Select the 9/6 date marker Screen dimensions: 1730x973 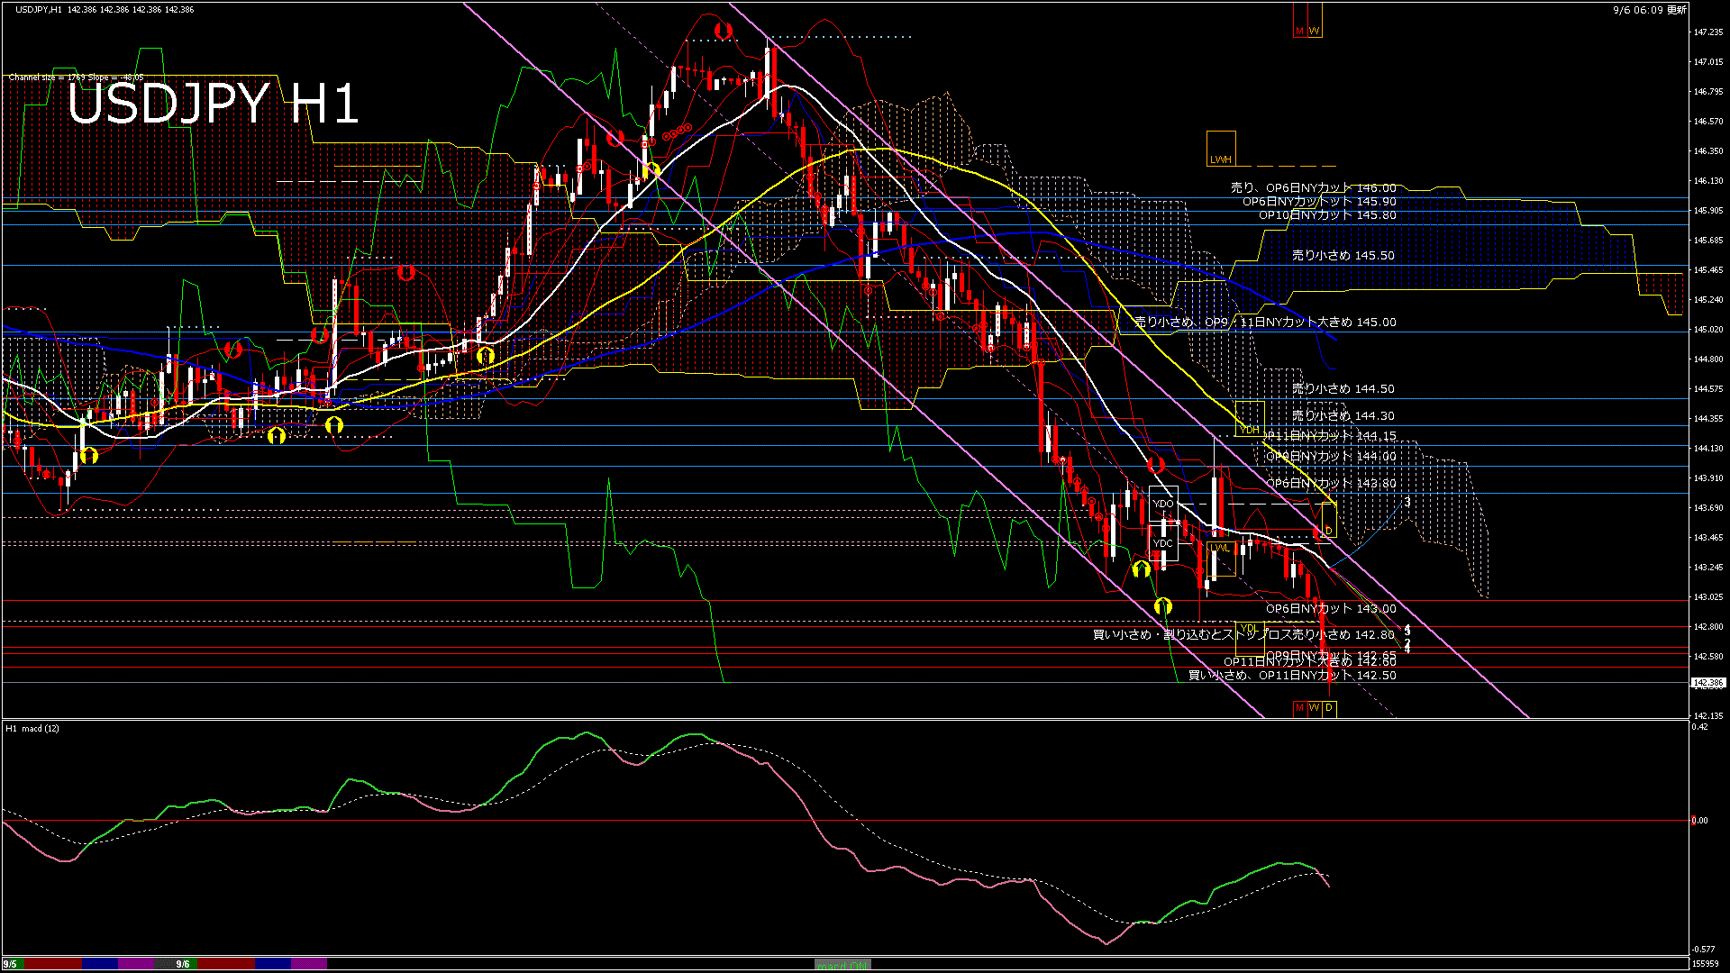tap(183, 964)
